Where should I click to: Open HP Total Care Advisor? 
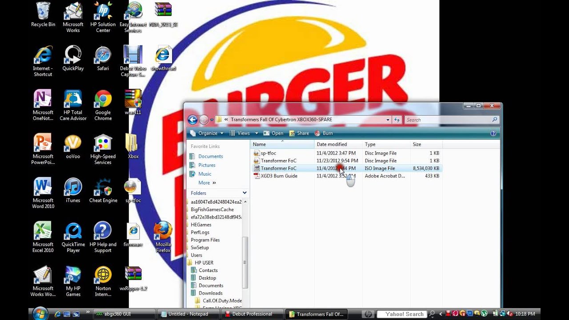(x=73, y=105)
